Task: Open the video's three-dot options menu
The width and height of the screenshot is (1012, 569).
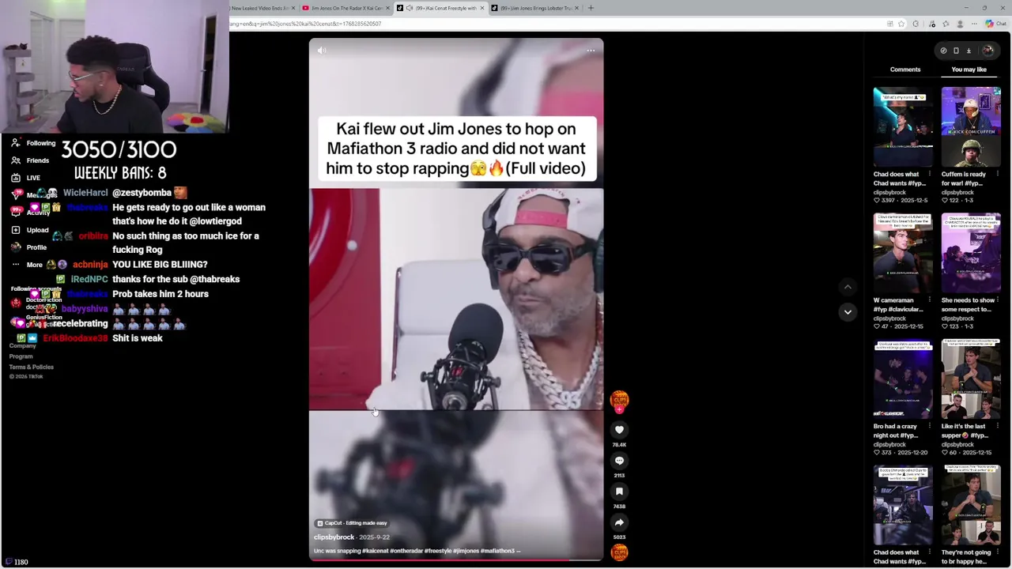Action: [x=591, y=51]
